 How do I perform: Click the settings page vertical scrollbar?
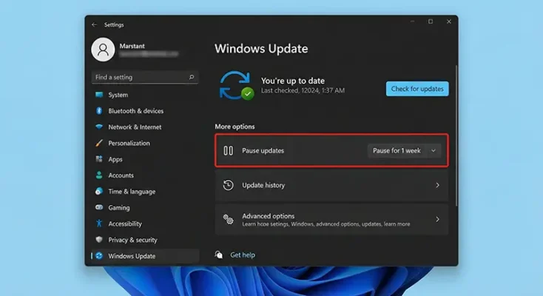pyautogui.click(x=456, y=135)
